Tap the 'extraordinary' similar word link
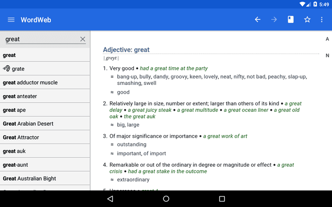 pyautogui.click(x=133, y=180)
